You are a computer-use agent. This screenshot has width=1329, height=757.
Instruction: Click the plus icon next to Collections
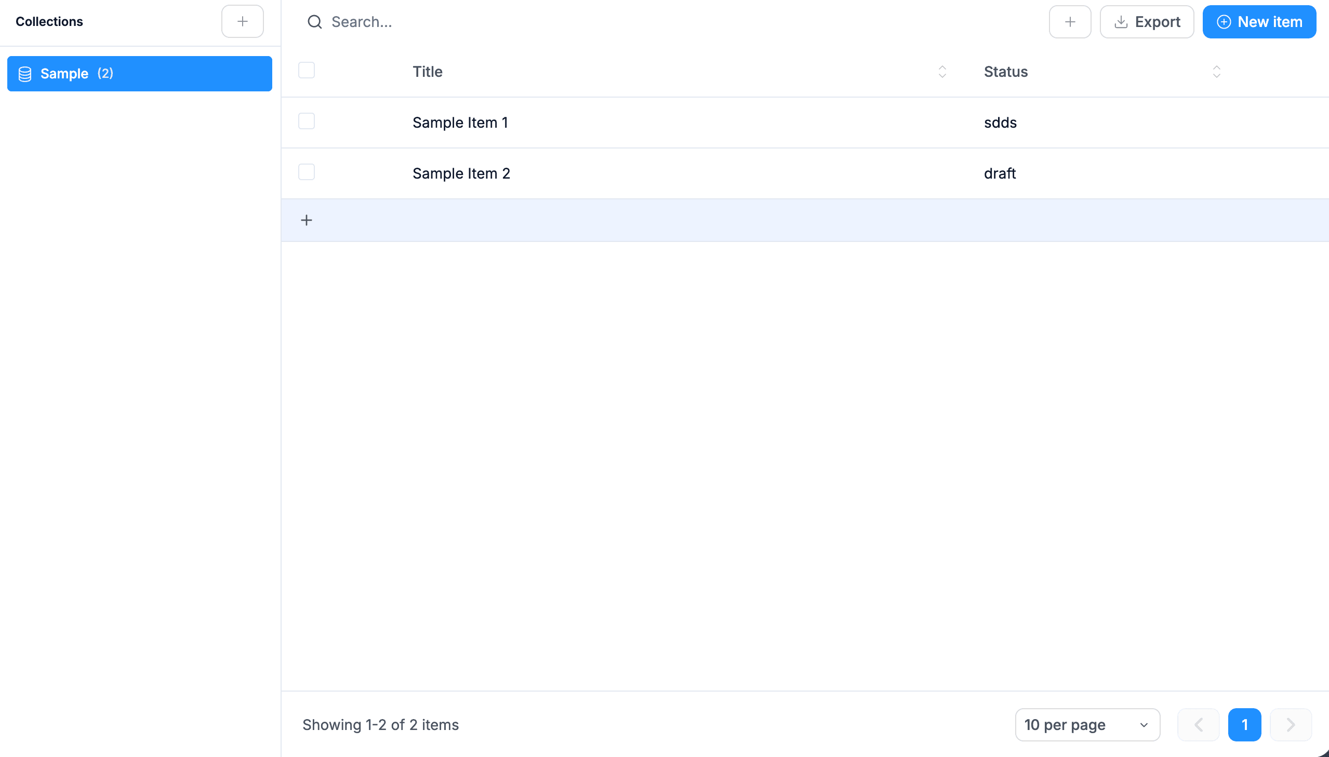(x=242, y=21)
